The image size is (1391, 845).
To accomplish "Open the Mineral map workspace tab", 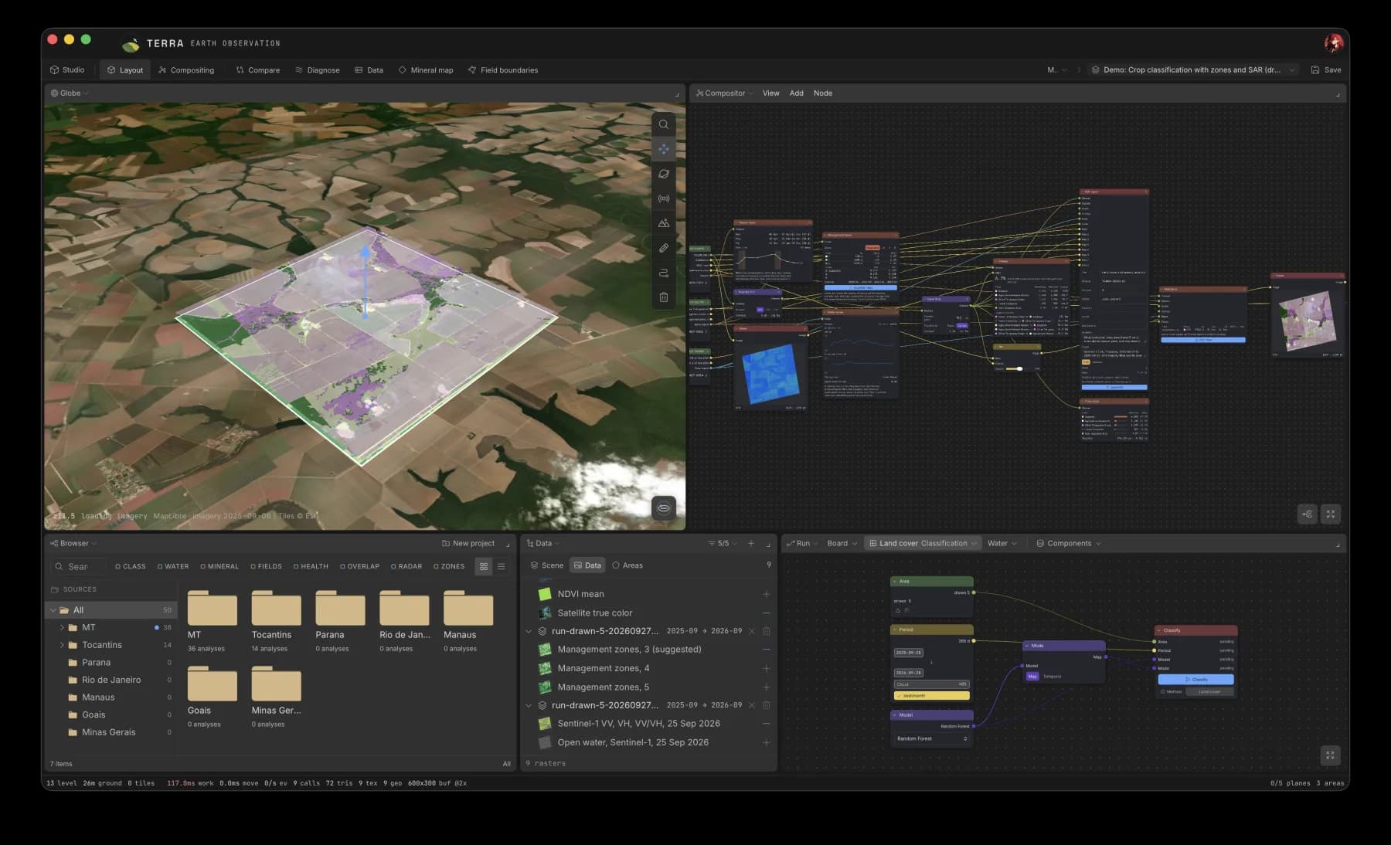I will coord(426,70).
